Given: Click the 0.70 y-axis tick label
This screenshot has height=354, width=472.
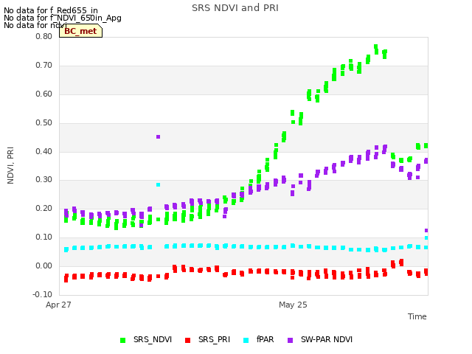Looking at the screenshot, I should [x=44, y=66].
